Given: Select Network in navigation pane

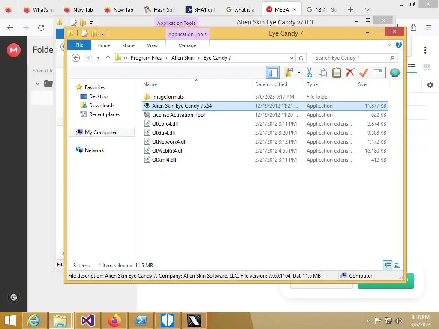Looking at the screenshot, I should click(94, 150).
